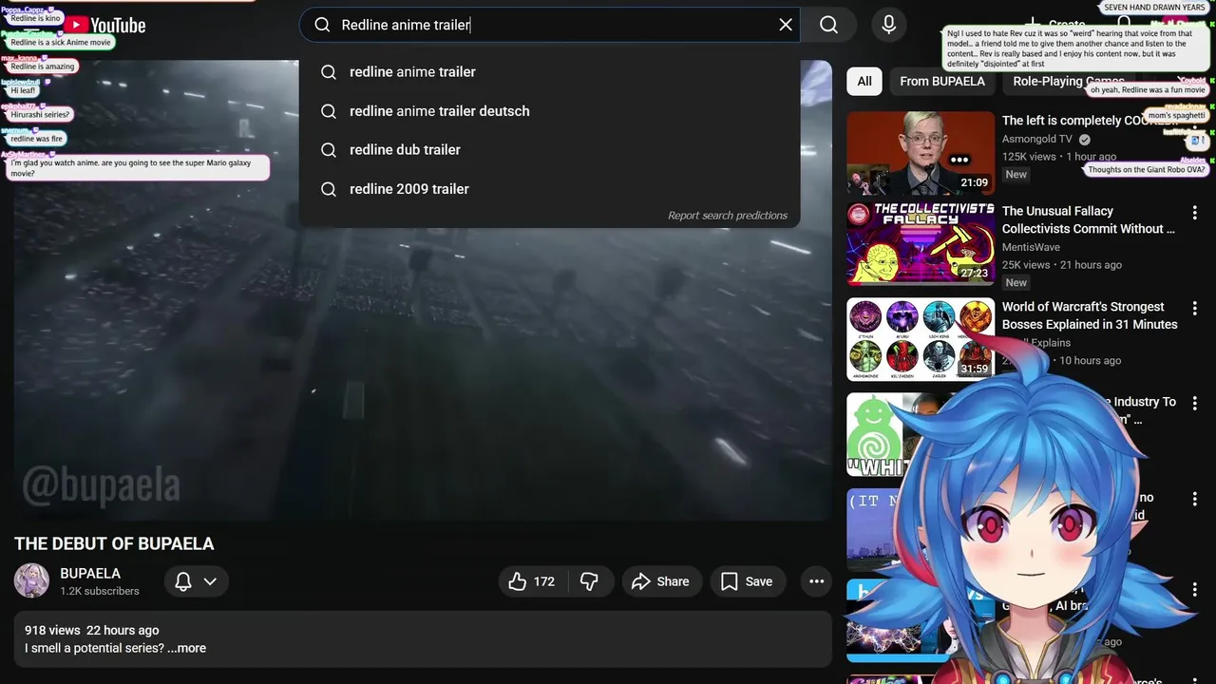Click the search icon beside suggestion "redline dub trailer"
The width and height of the screenshot is (1216, 684).
click(329, 150)
